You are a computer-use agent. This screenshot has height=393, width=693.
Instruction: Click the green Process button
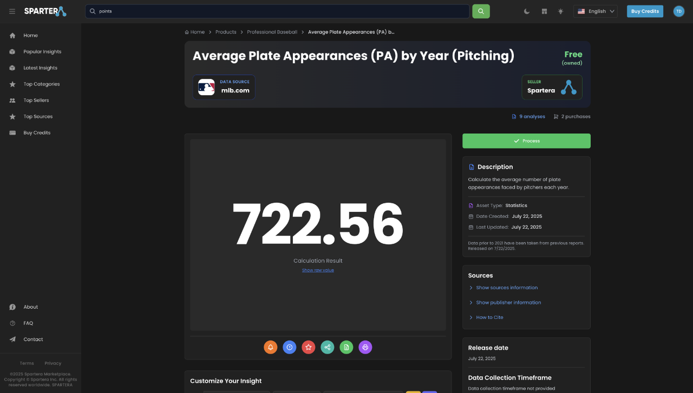(x=526, y=141)
